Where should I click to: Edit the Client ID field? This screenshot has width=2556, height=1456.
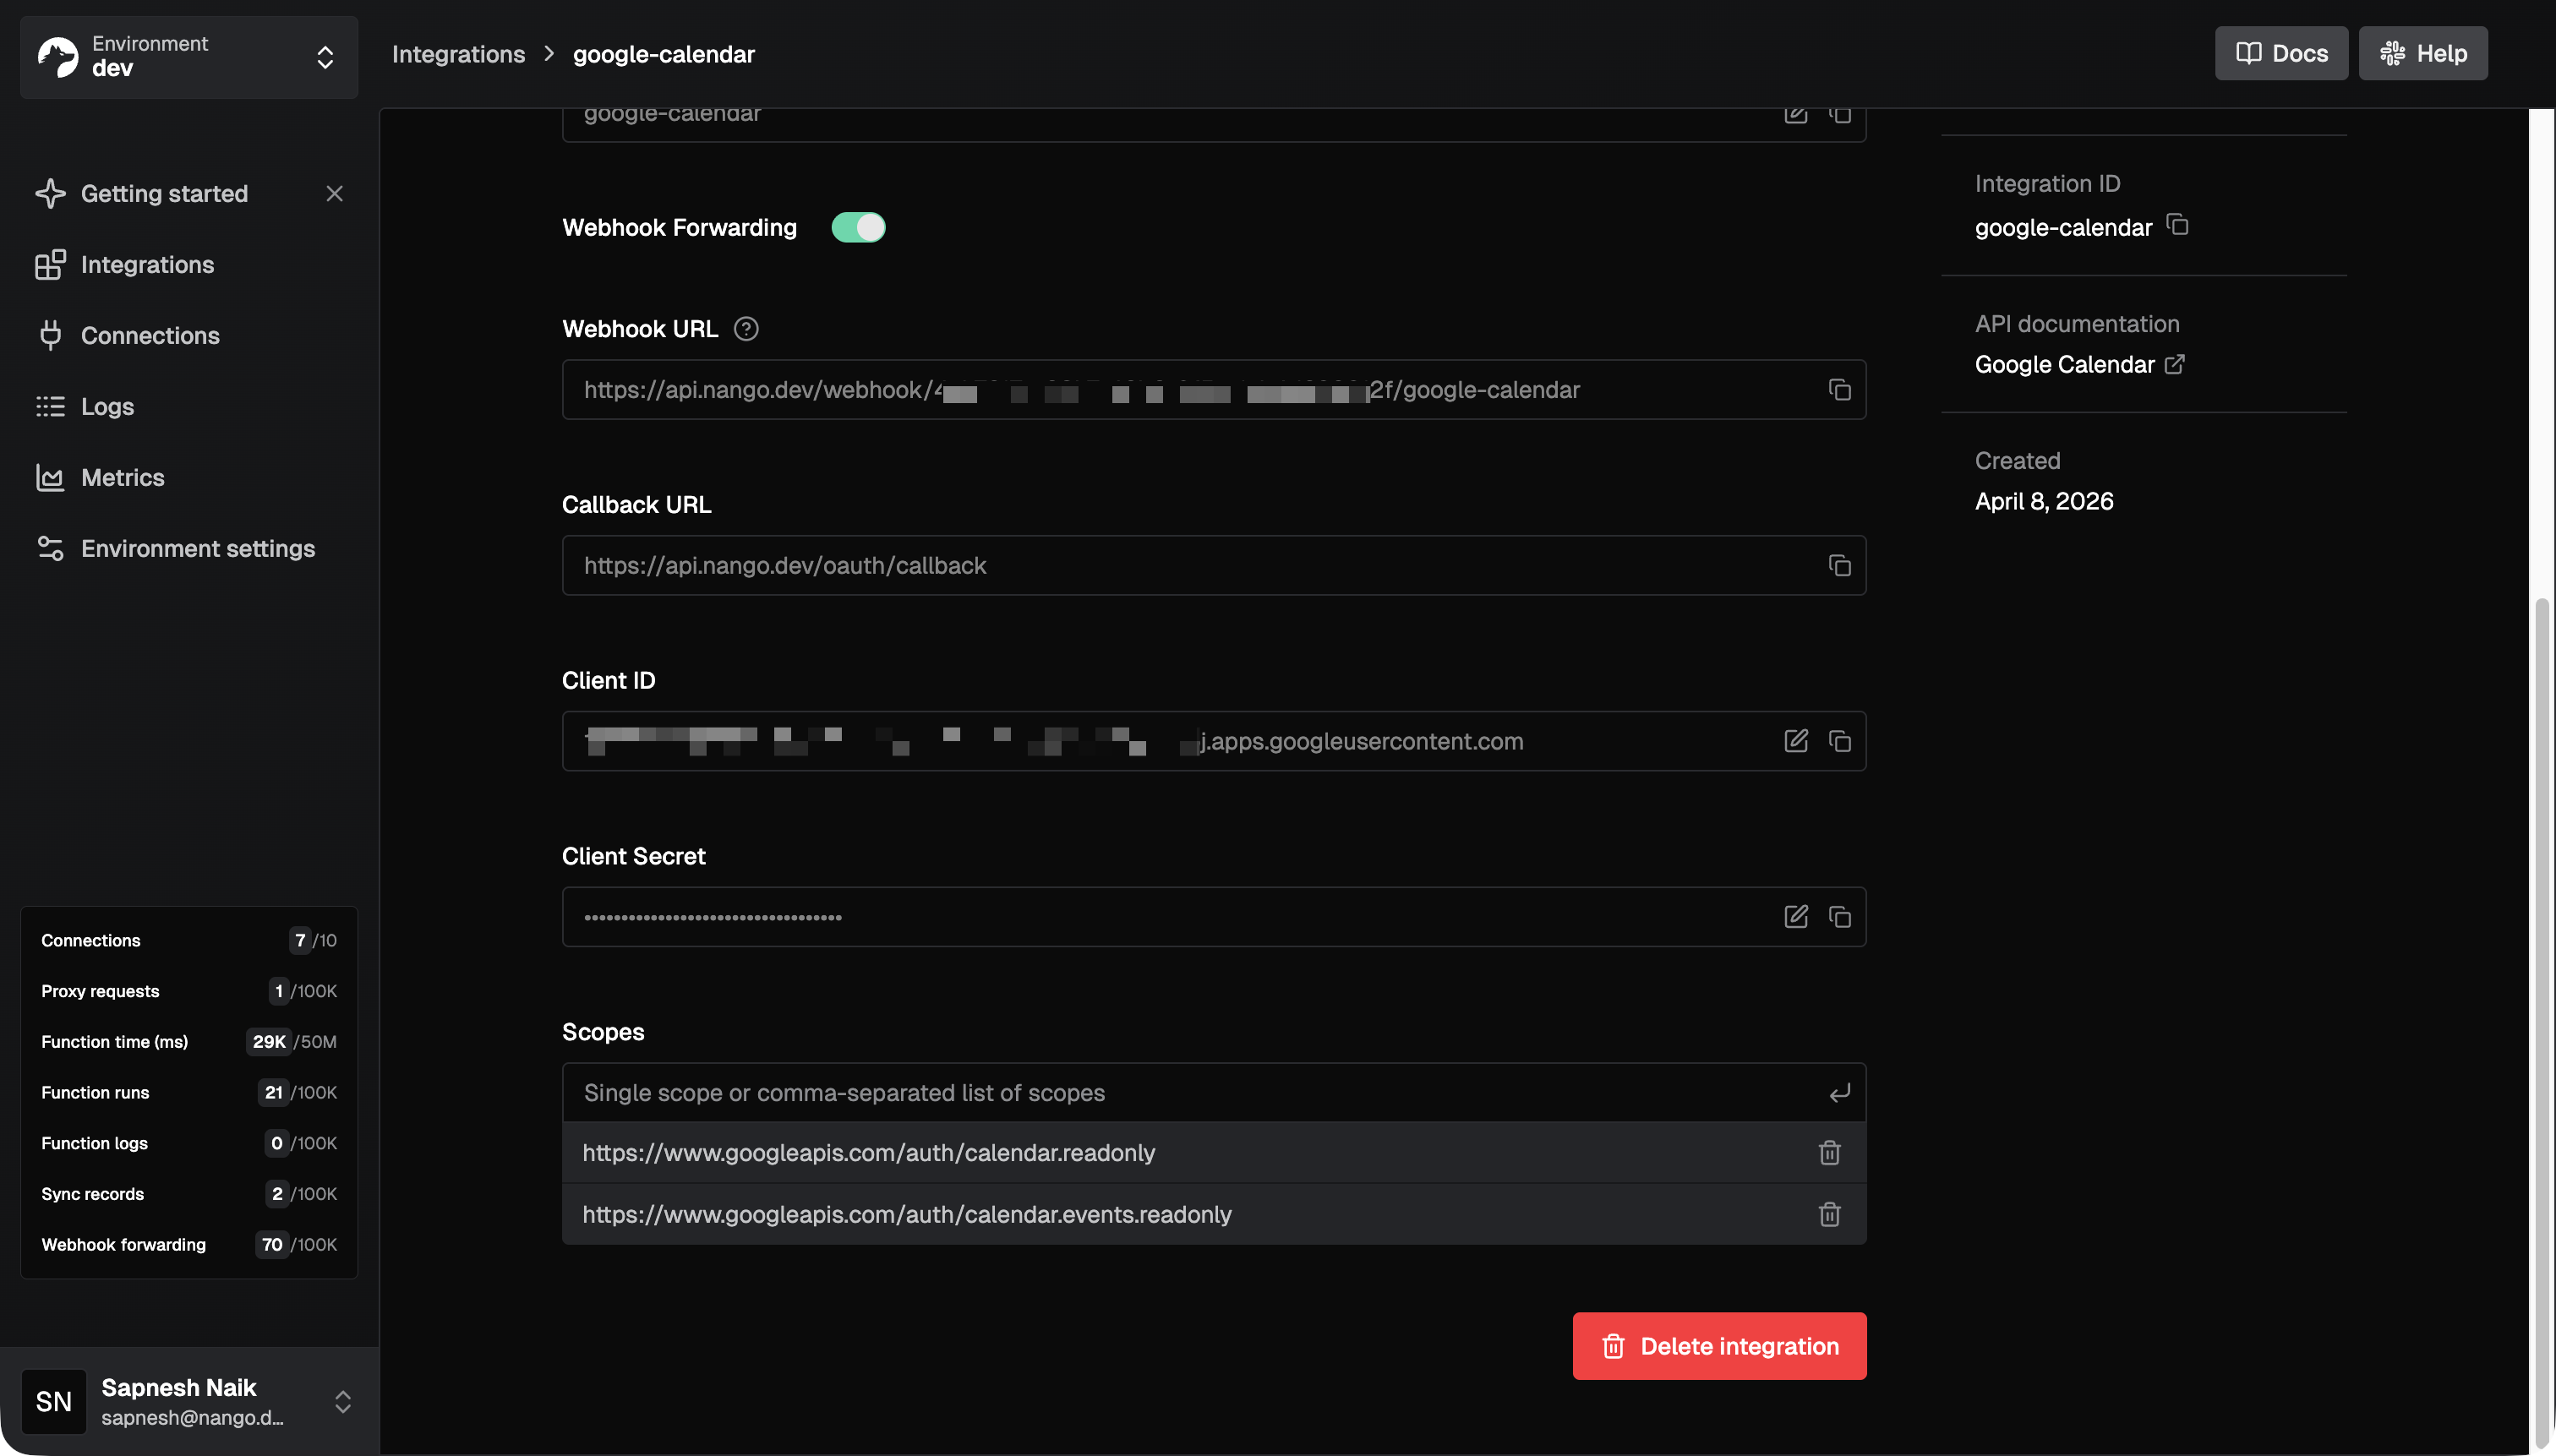(1795, 741)
